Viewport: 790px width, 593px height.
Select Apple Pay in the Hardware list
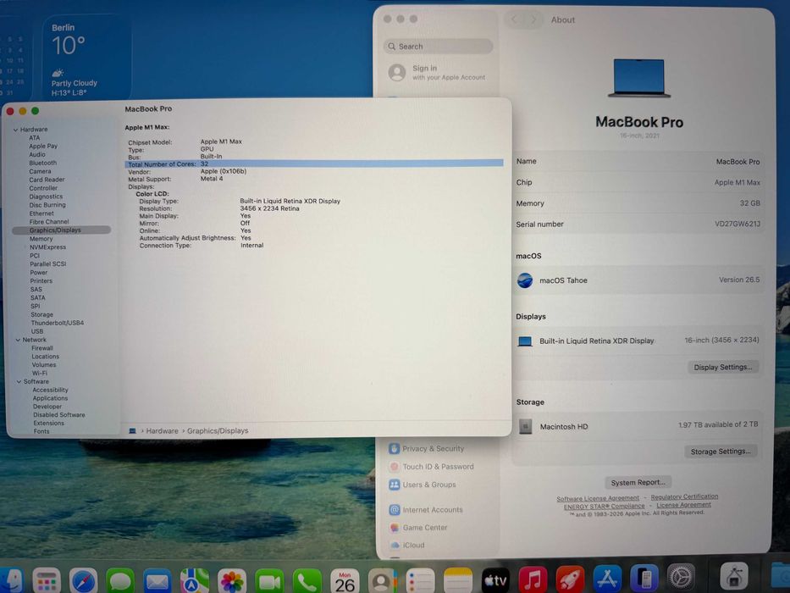click(43, 146)
